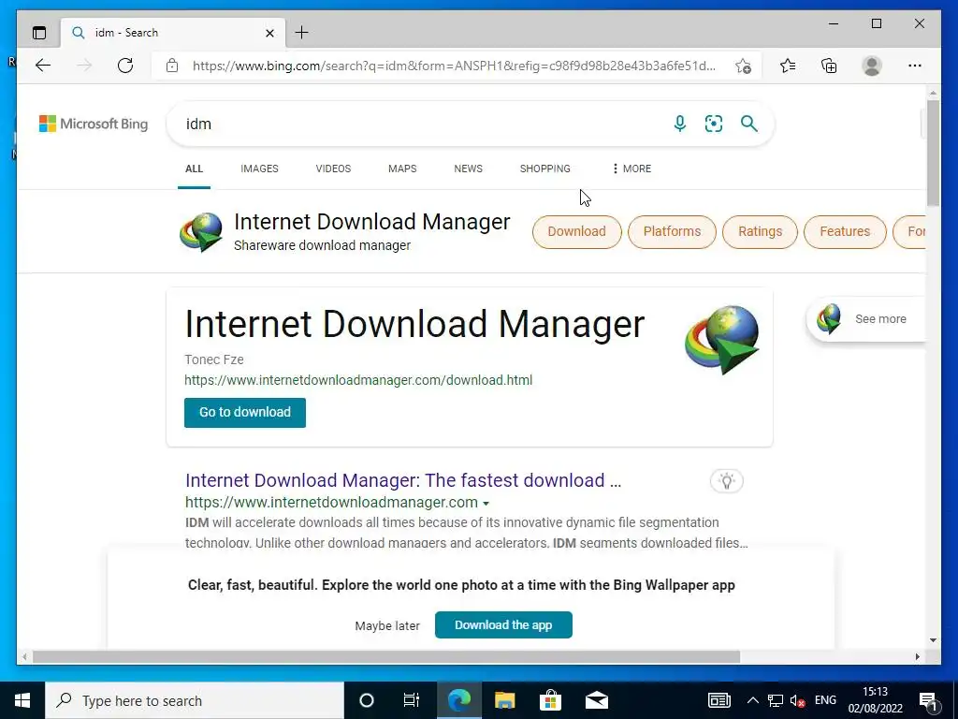Select the ALL search tab
The height and width of the screenshot is (719, 958).
[x=194, y=169]
